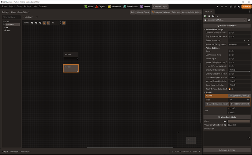252x155 pixels.
Task: Enable Gravity Direction Is Facing checkbox
Action: 229,74
